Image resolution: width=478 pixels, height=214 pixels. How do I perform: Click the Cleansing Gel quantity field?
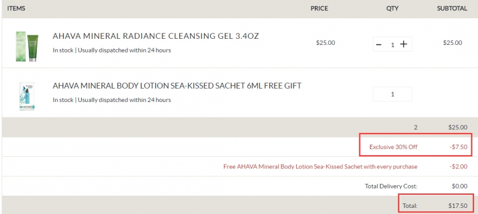tap(393, 44)
